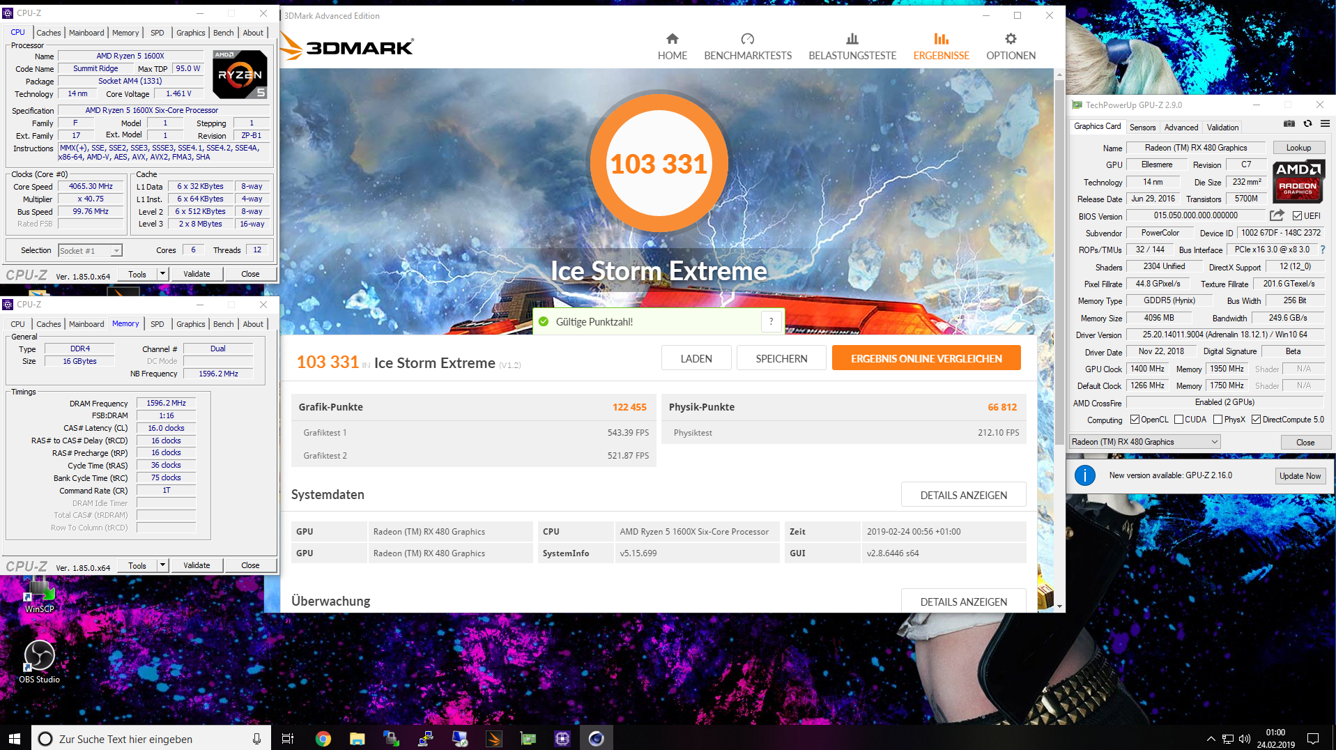Launch Google Chrome from the taskbar

tap(323, 739)
